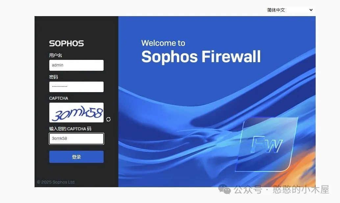Viewport: 340px width, 203px height.
Task: Click the WeChat bubble watermark icon
Action: (225, 189)
